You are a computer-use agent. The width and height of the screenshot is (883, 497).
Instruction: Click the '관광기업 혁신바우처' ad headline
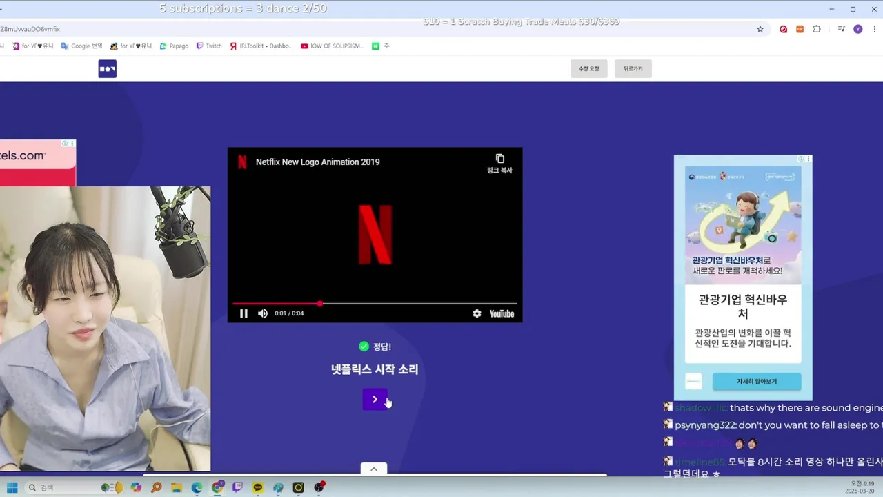click(x=743, y=306)
